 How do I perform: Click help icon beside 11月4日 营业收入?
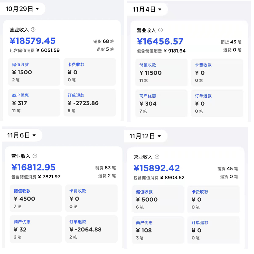[160, 30]
